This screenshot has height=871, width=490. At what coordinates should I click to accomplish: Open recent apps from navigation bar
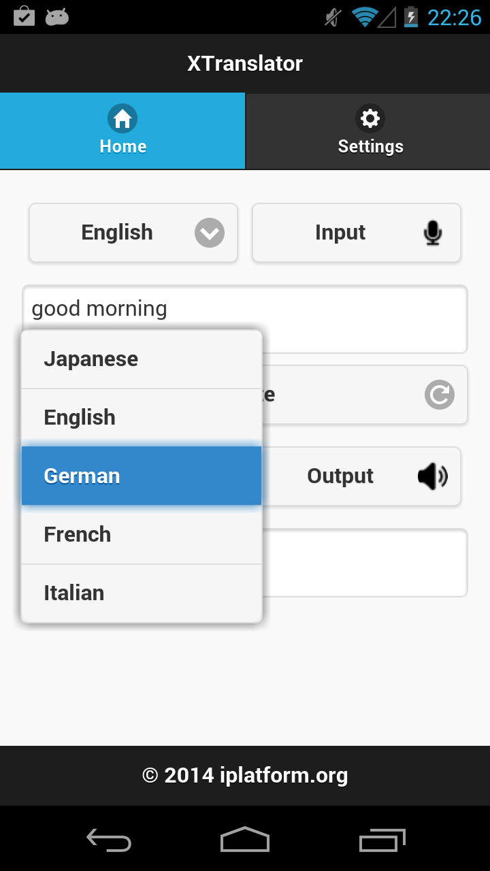click(x=382, y=840)
